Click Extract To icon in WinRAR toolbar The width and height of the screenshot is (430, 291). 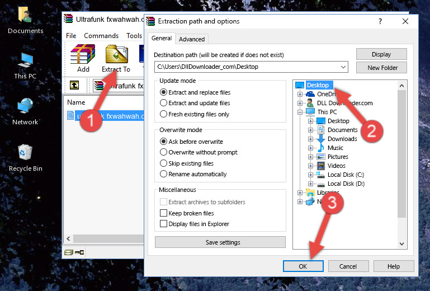click(116, 58)
